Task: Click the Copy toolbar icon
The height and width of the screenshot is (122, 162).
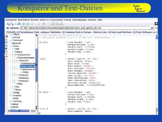Action: [36, 24]
